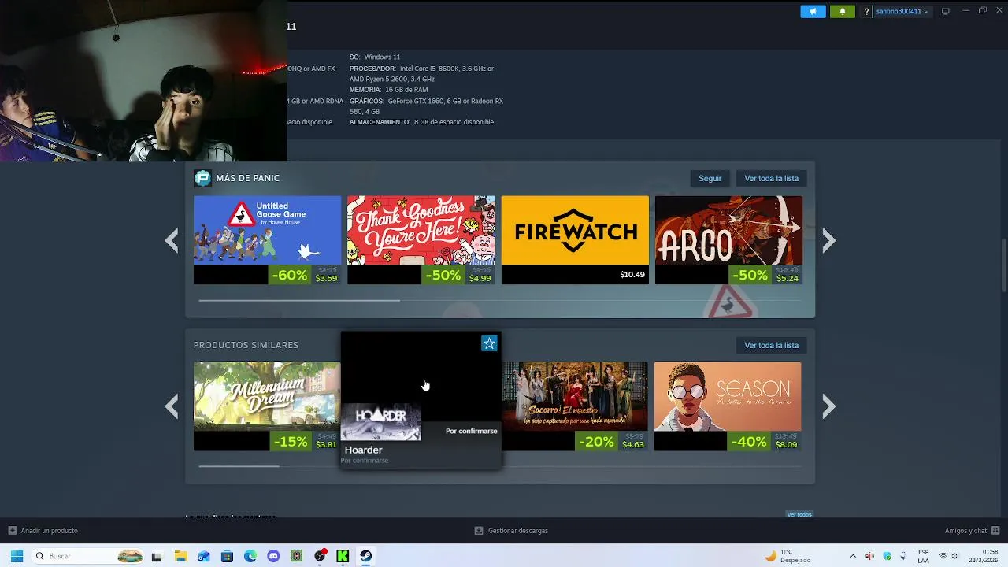Open Microsoft Edge from the taskbar
The image size is (1008, 567).
click(x=250, y=556)
